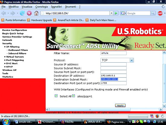The image size is (166, 125).
Task: Click the AnandTech Article feed icon
Action: click(x=55, y=20)
